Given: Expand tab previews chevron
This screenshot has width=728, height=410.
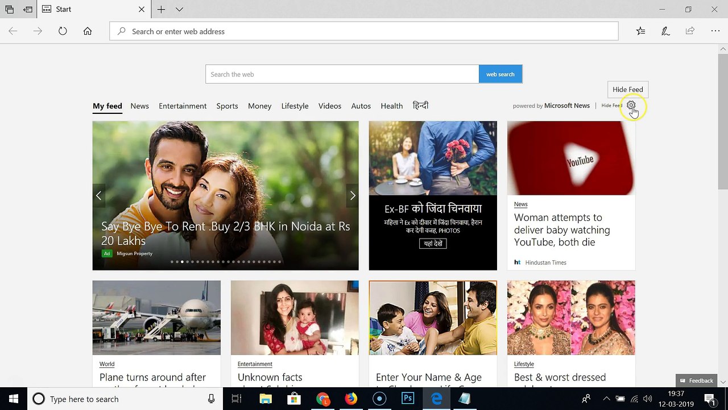Looking at the screenshot, I should (x=179, y=10).
